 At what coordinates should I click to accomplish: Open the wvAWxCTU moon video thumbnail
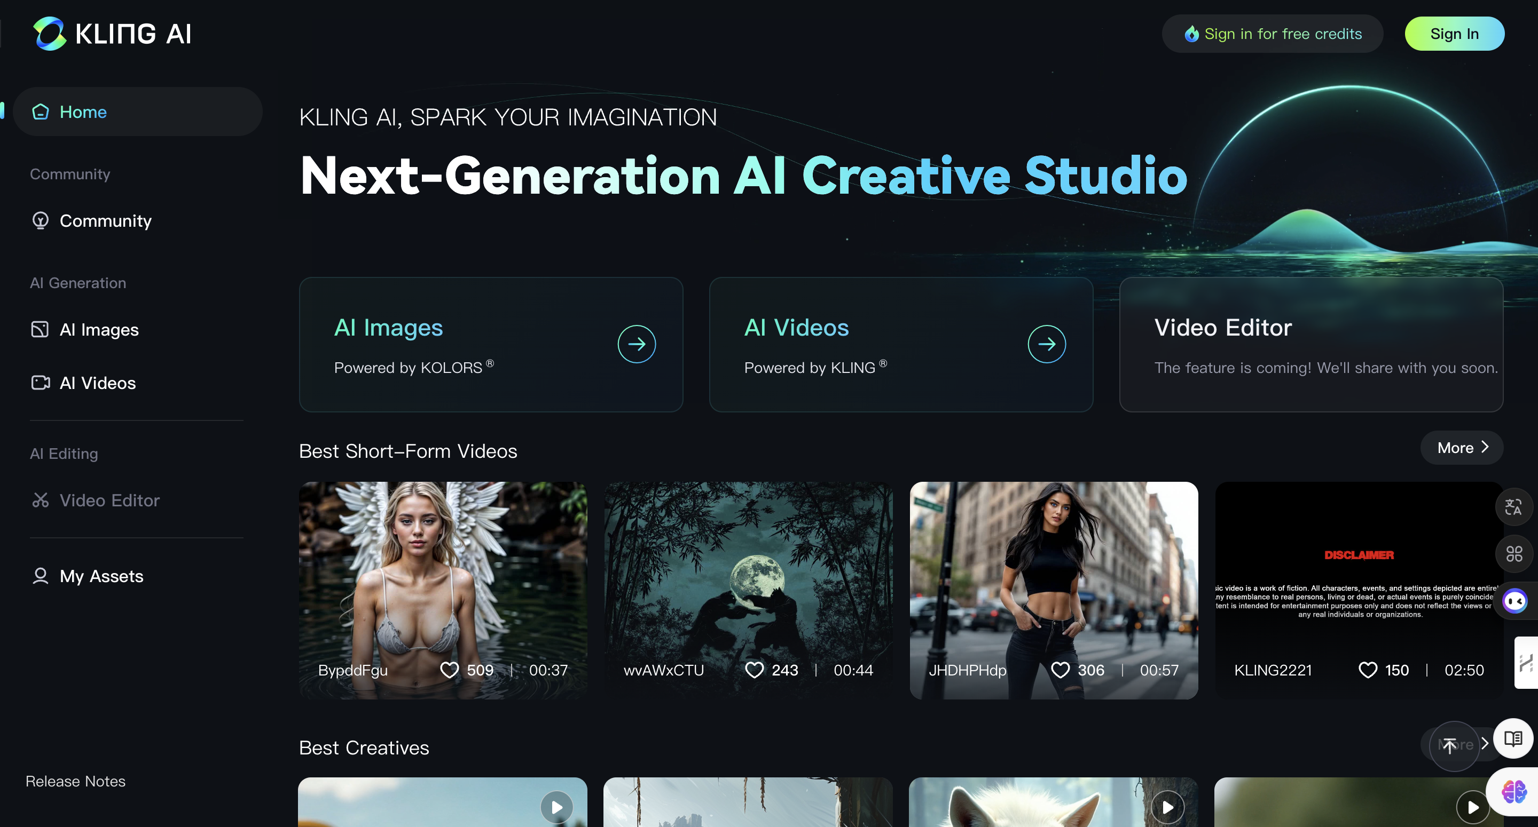point(748,590)
